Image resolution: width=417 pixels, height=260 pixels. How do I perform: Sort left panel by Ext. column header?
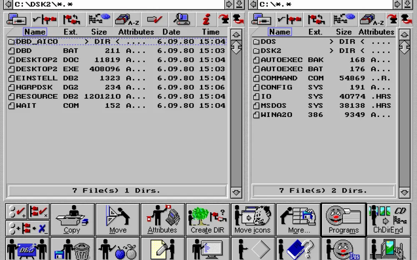click(x=70, y=32)
